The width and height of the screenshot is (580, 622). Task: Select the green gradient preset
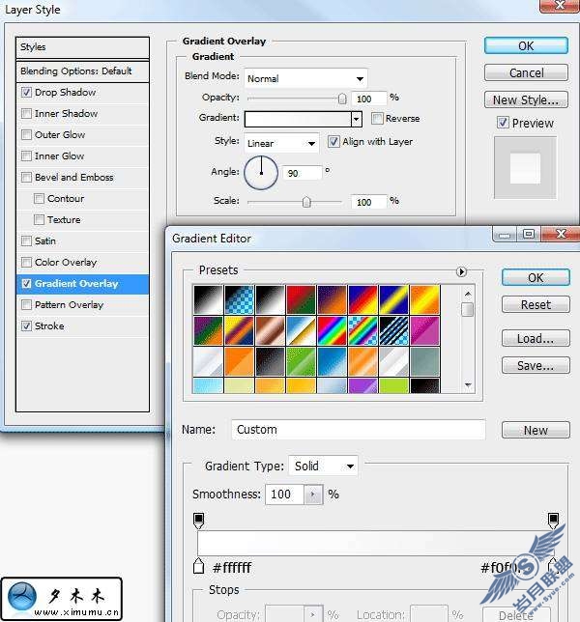pyautogui.click(x=301, y=361)
